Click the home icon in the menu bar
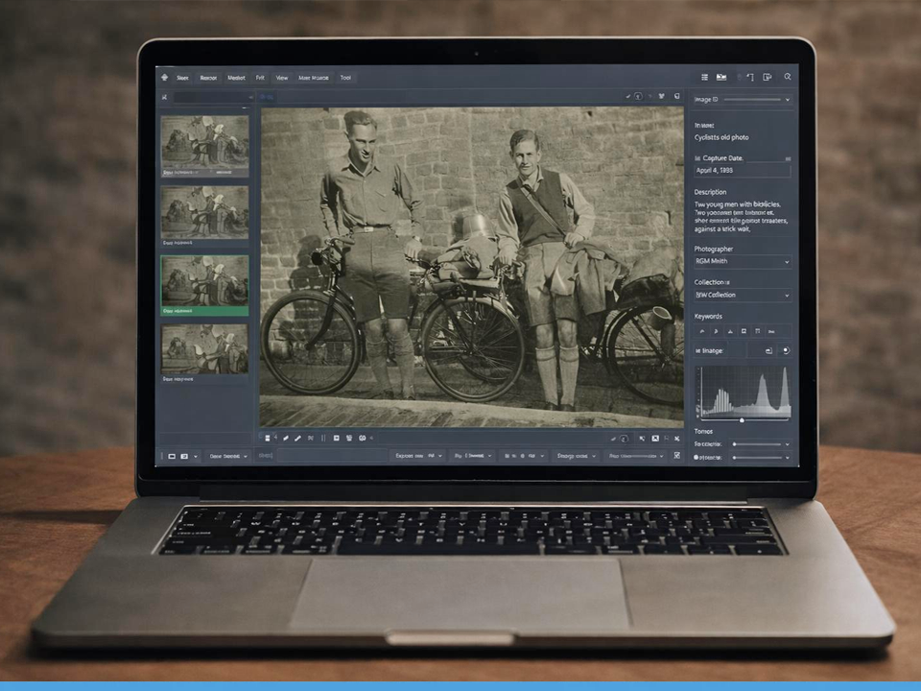Viewport: 921px width, 691px height. [164, 78]
